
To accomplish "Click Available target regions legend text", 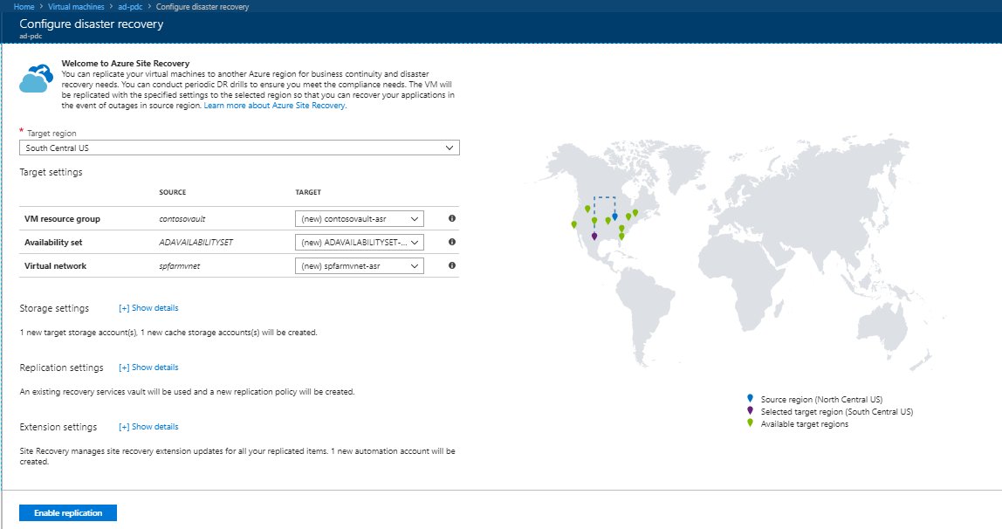I will click(805, 423).
